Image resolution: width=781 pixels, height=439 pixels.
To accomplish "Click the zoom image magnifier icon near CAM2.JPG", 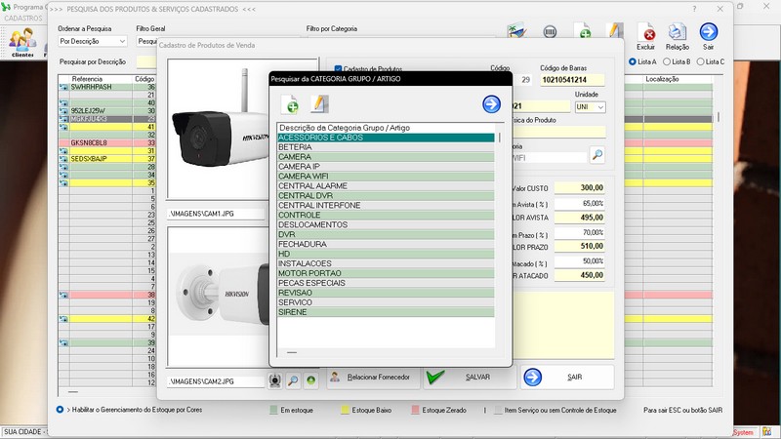I will (293, 380).
